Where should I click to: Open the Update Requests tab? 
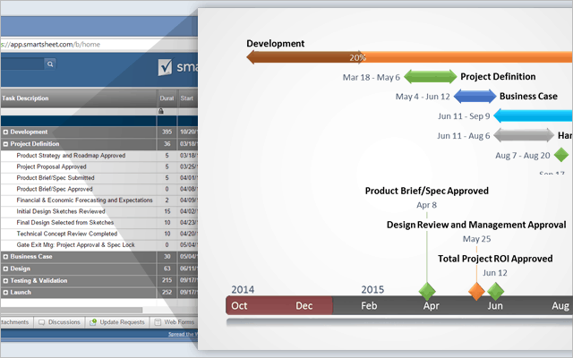117,321
